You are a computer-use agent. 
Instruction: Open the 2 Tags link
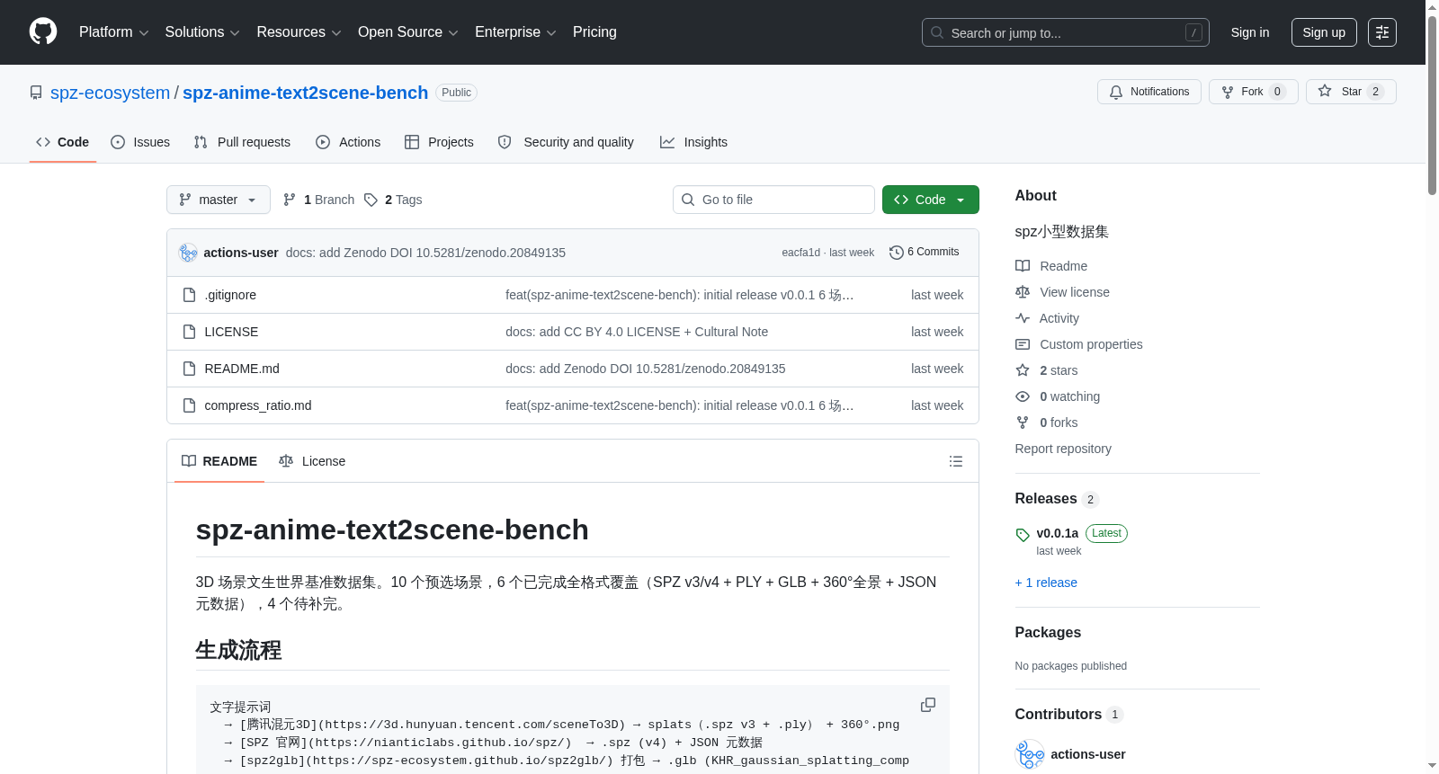pyautogui.click(x=393, y=200)
